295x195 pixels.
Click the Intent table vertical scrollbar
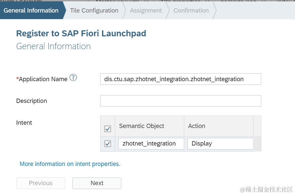click(x=257, y=144)
